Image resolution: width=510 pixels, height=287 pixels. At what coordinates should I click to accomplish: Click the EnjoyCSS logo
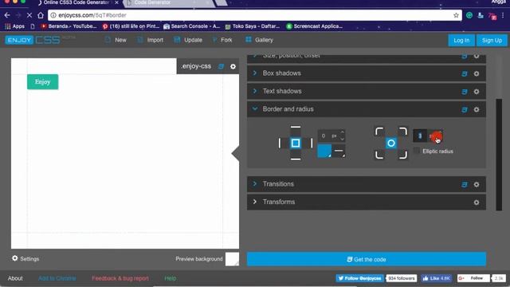[33, 40]
